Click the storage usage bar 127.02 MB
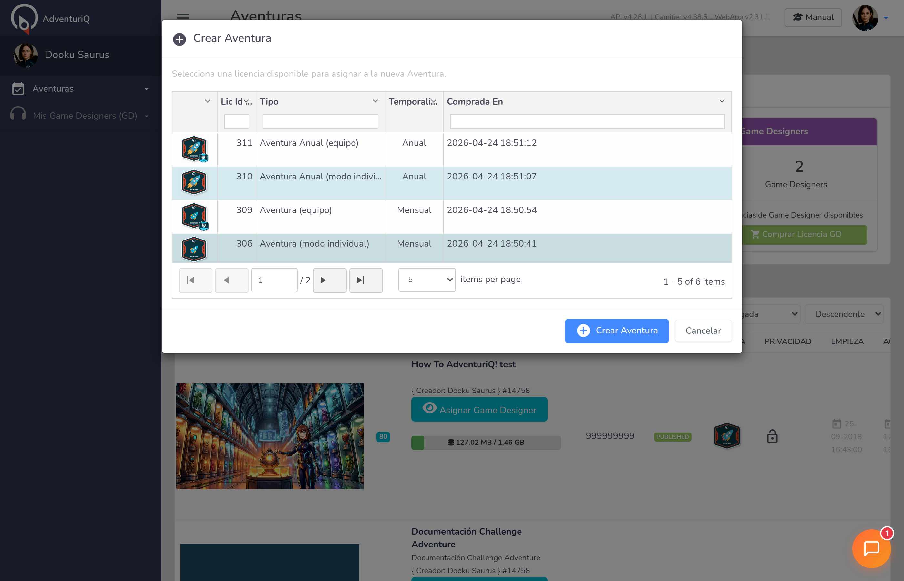The height and width of the screenshot is (581, 904). pyautogui.click(x=486, y=443)
